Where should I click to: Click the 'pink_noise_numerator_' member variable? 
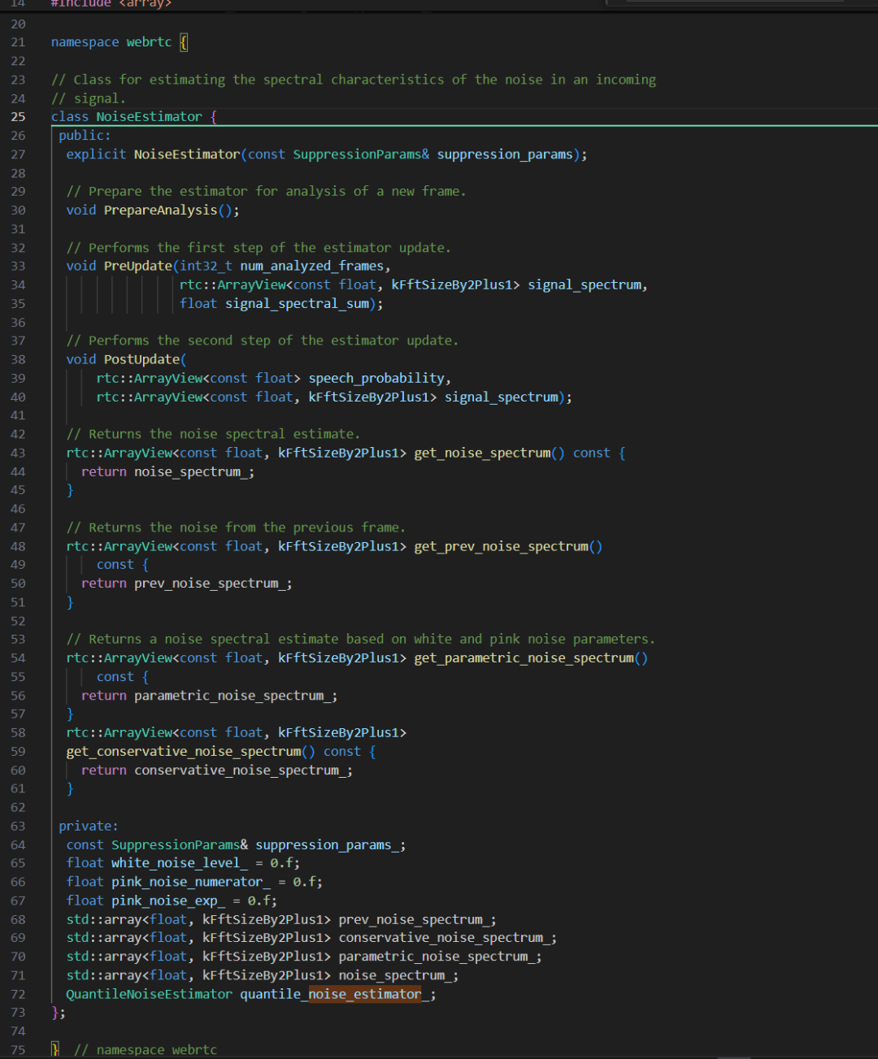191,882
